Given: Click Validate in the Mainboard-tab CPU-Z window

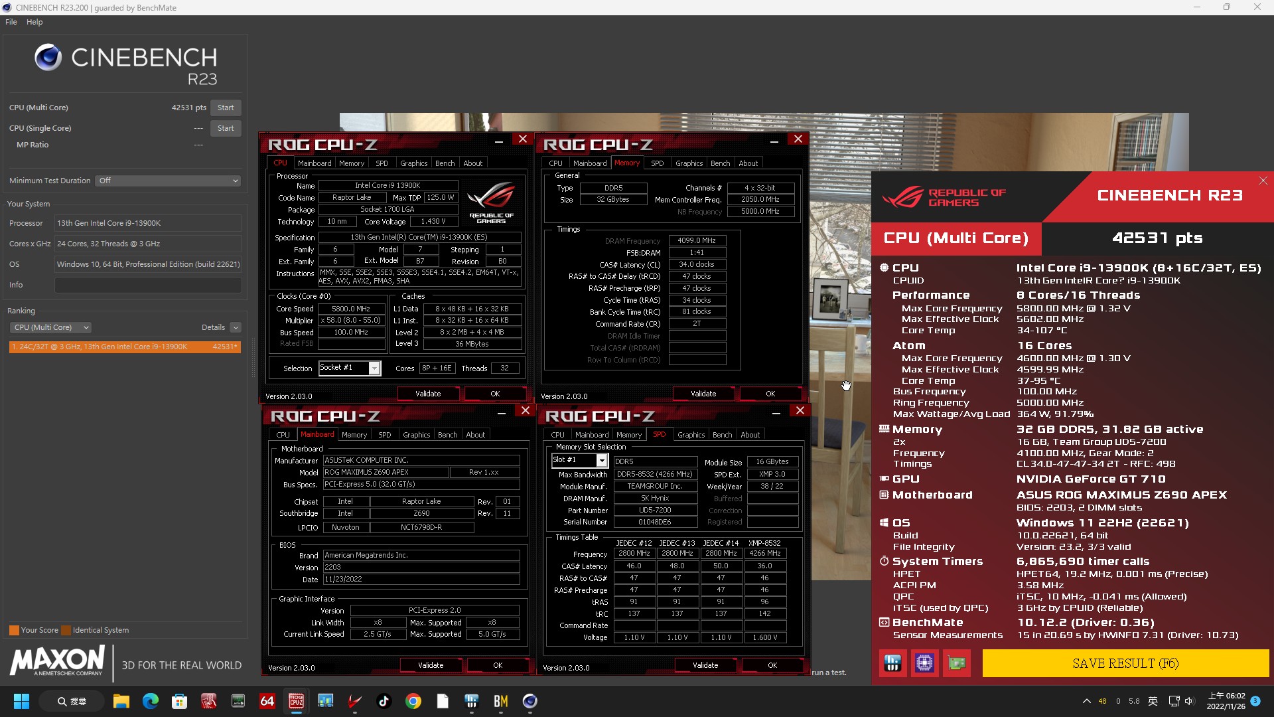Looking at the screenshot, I should click(x=431, y=665).
